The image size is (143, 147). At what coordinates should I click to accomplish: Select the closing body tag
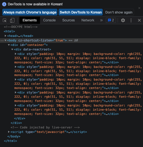point(14,136)
